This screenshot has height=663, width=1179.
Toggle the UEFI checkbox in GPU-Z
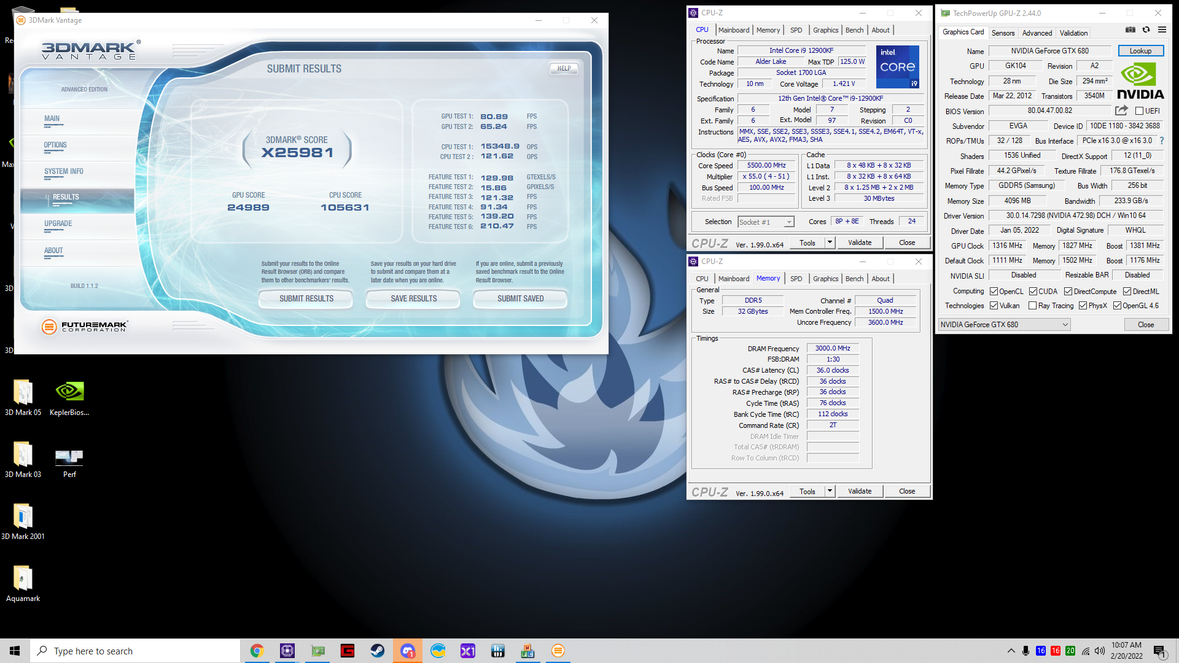tap(1139, 111)
